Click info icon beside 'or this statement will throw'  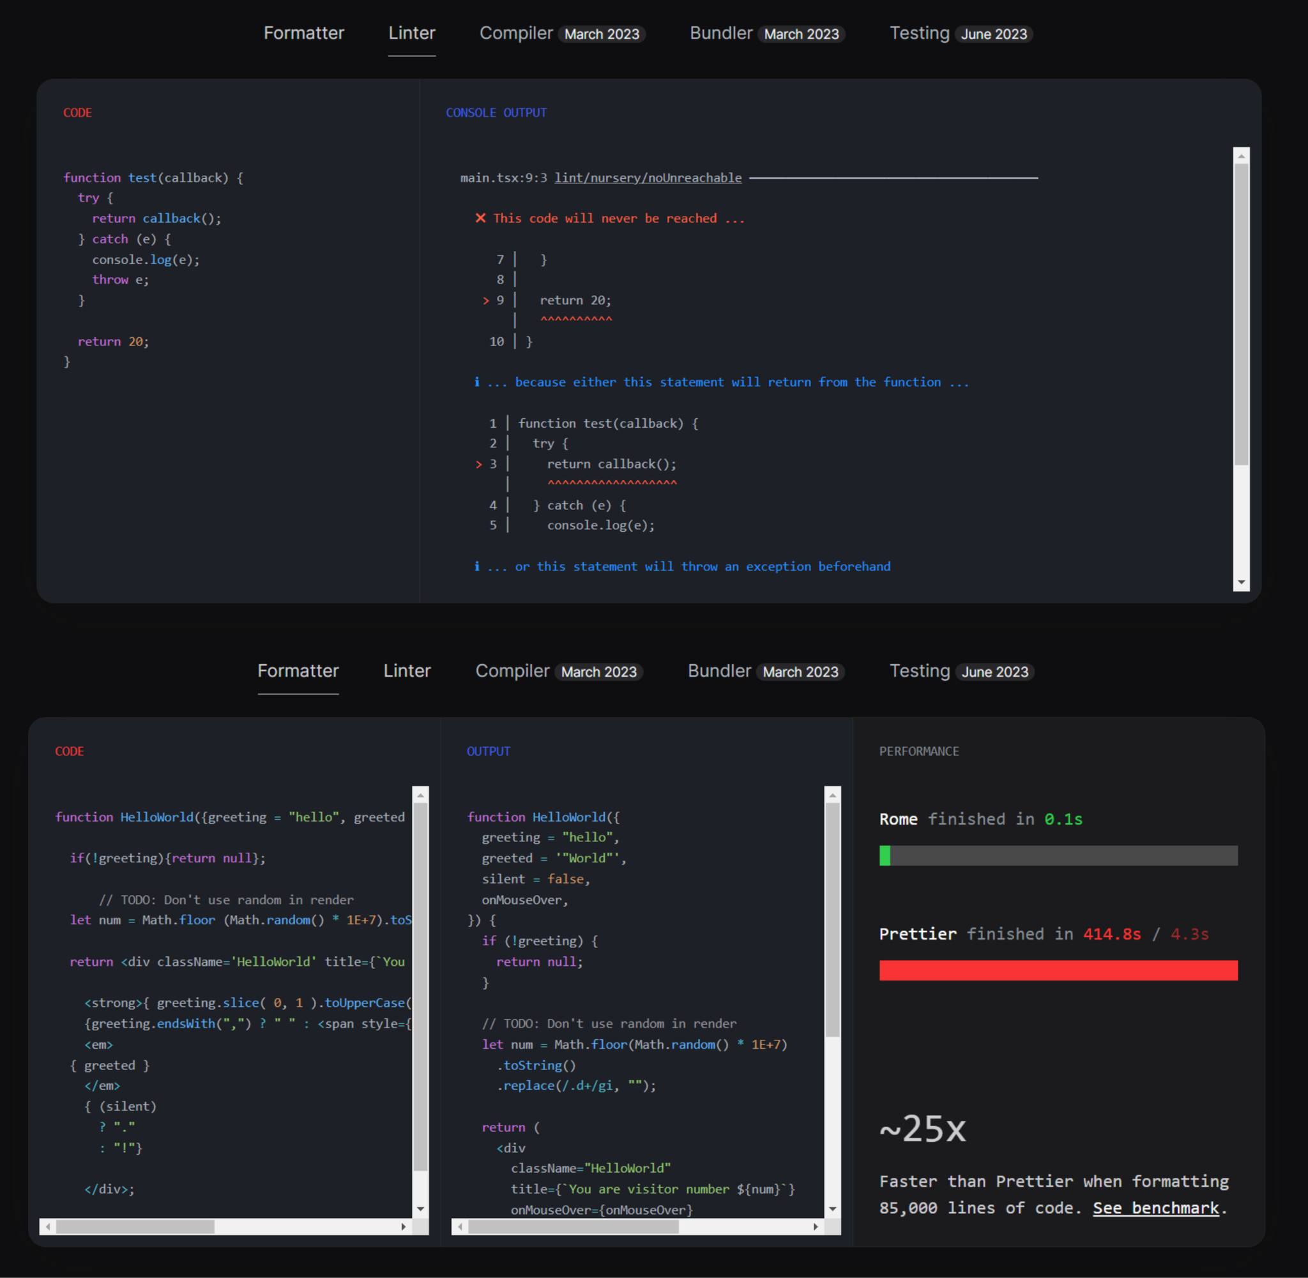click(476, 566)
